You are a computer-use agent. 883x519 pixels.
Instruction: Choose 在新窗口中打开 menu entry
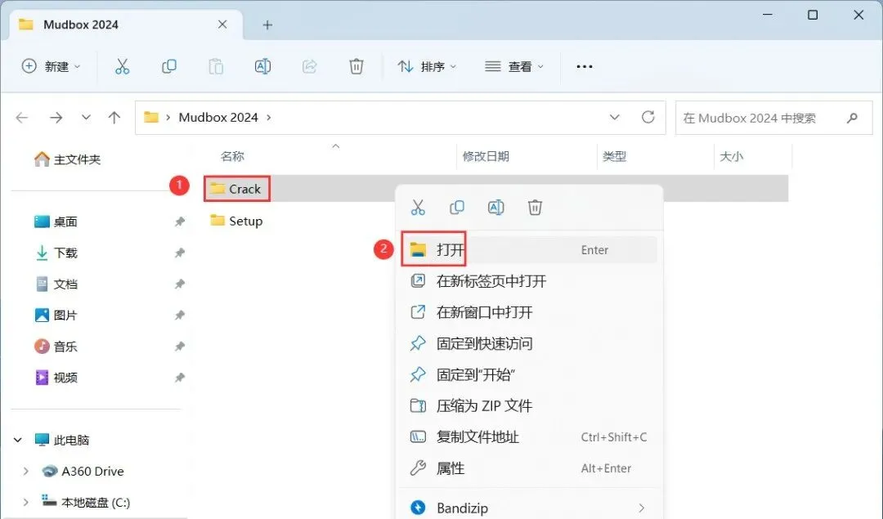[x=529, y=312]
